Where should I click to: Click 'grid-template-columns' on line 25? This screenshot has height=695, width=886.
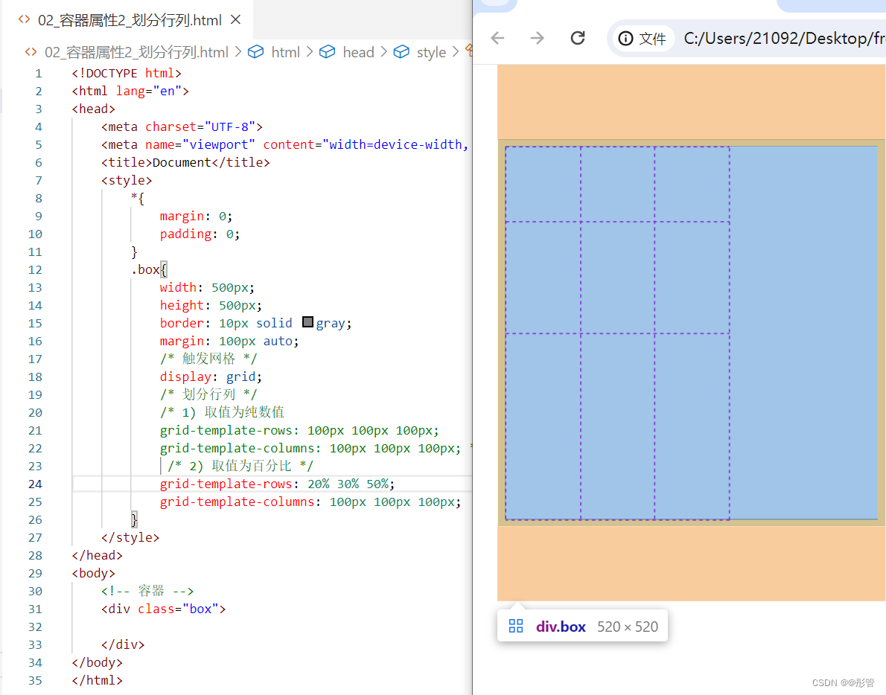tap(237, 502)
